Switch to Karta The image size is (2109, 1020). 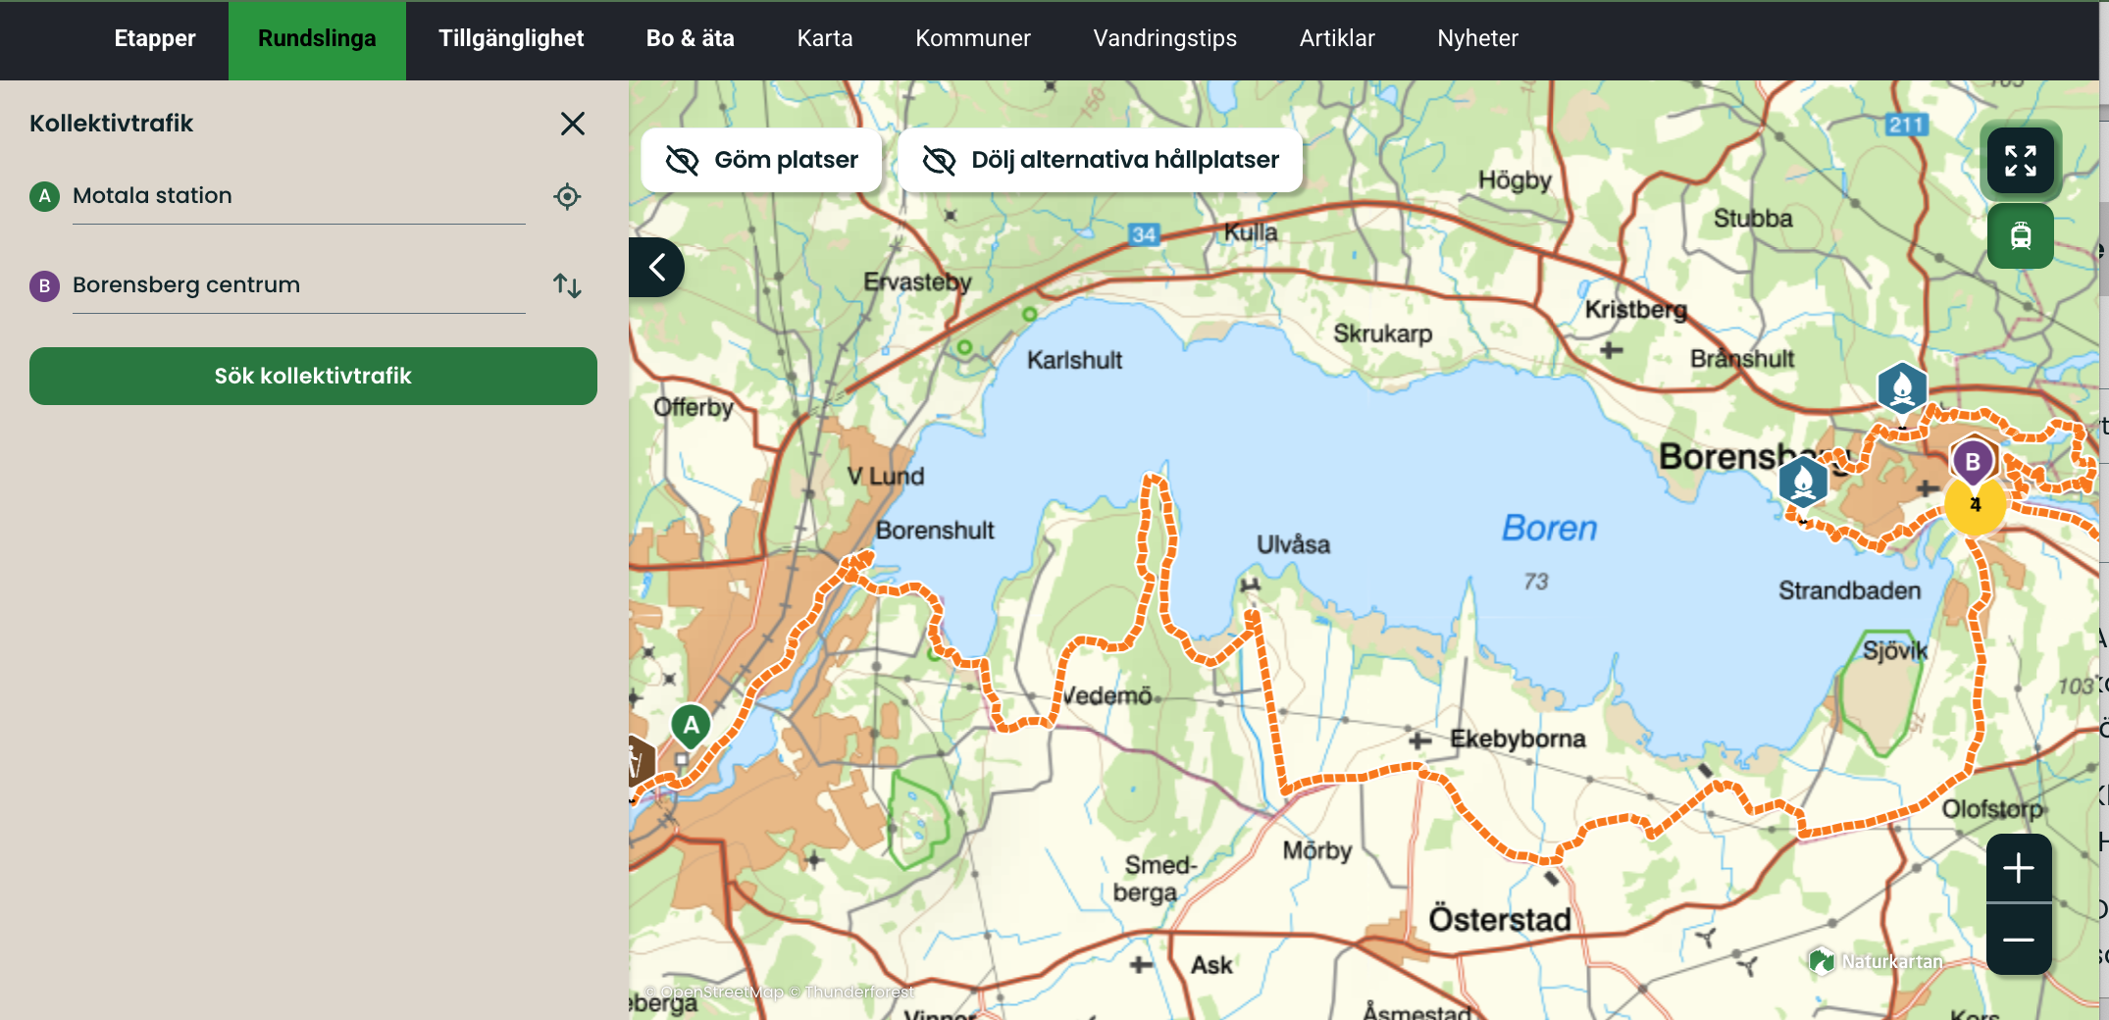click(x=825, y=38)
